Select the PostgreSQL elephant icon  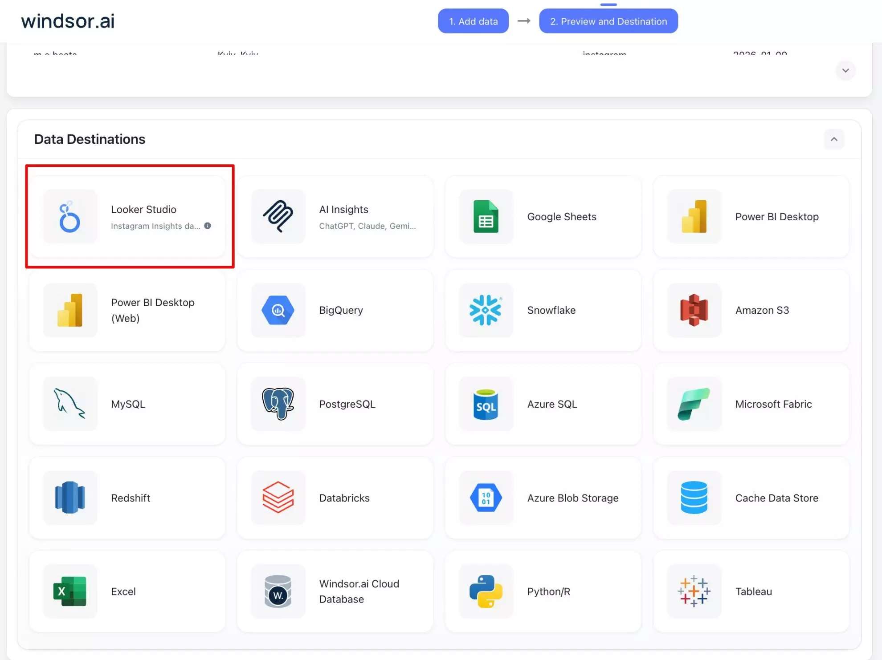coord(278,404)
